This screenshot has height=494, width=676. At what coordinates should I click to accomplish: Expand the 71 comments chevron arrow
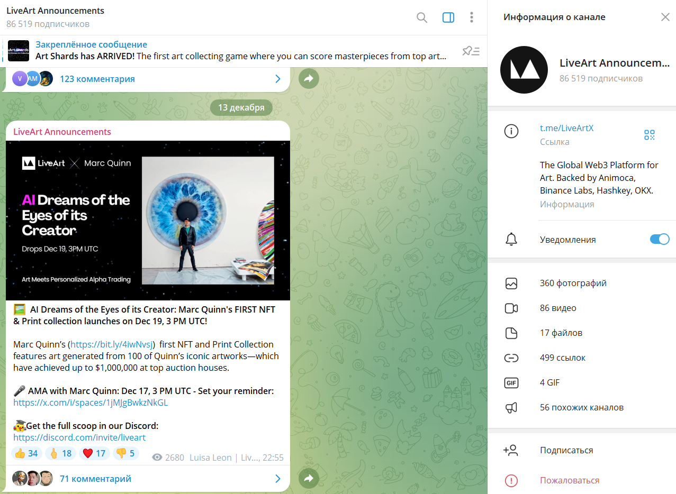click(x=277, y=479)
